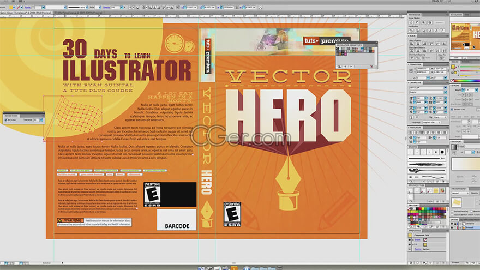Open the Swatch Libraries menu icon
480x270 pixels.
(x=411, y=227)
